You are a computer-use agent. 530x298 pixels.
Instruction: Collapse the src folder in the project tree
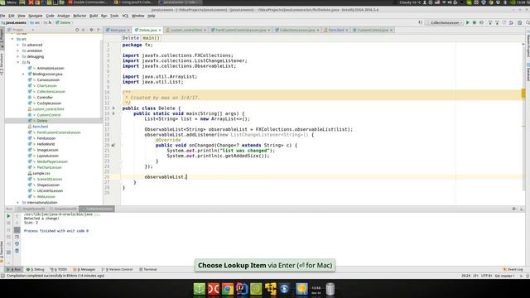[x=12, y=39]
